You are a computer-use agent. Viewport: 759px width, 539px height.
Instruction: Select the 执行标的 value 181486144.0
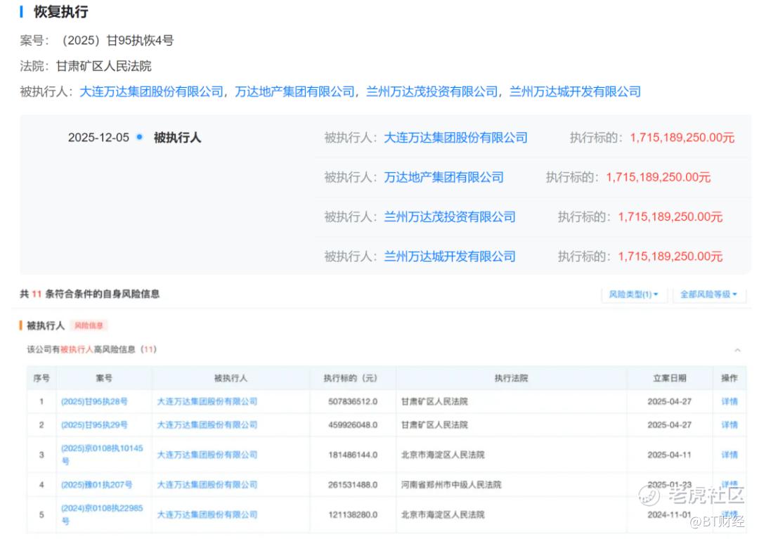[x=353, y=455]
